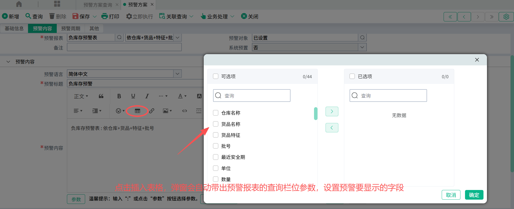Screen dimensions: 514x209
Task: Click the move-right arrow transfer button
Action: [x=332, y=111]
